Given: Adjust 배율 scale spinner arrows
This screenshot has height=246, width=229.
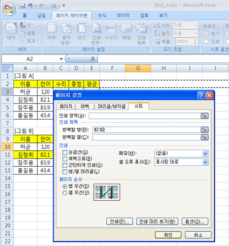Looking at the screenshot, I should [195, 41].
